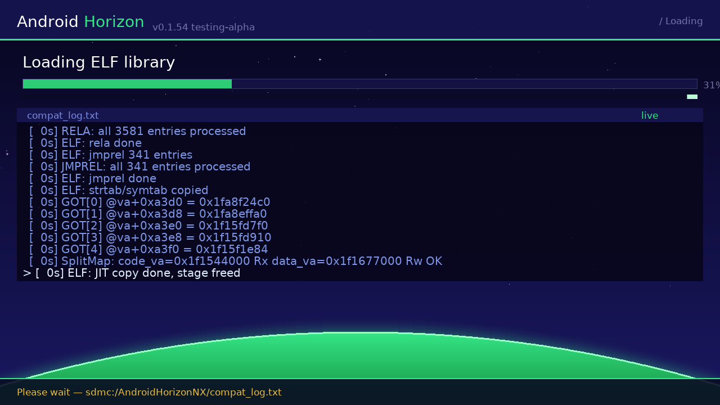Viewport: 720px width, 405px height.
Task: Select the ELF: strtab/symtab copied log line
Action: click(x=119, y=190)
